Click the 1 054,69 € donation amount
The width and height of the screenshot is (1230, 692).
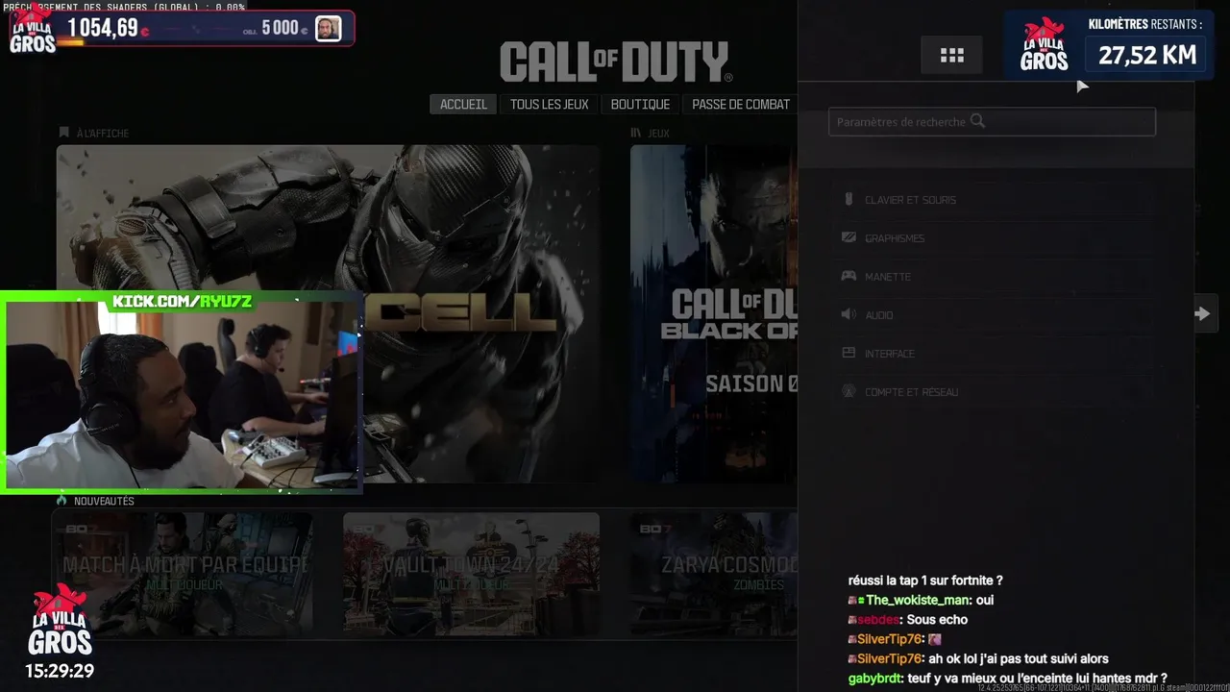(x=108, y=28)
